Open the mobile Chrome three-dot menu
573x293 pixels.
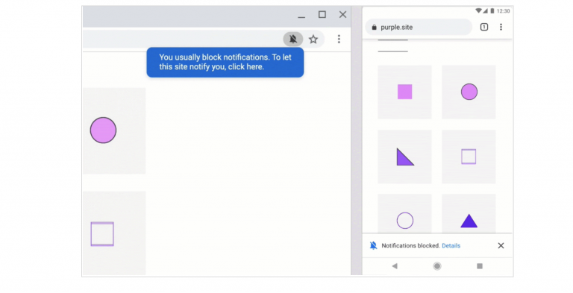(x=501, y=27)
